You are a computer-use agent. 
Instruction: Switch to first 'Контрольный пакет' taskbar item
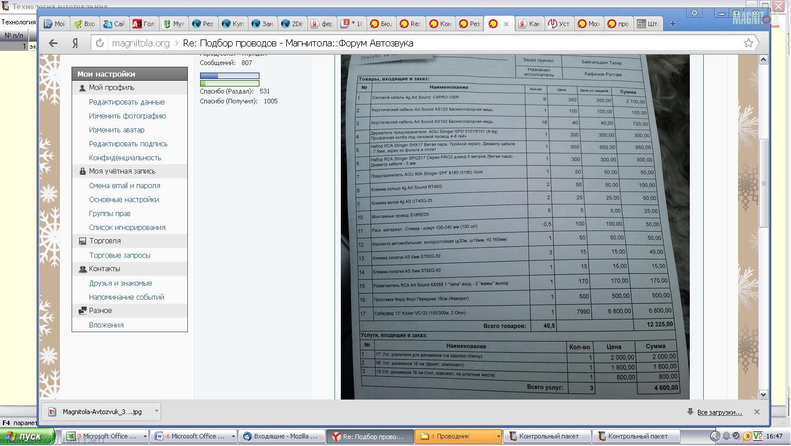(547, 436)
